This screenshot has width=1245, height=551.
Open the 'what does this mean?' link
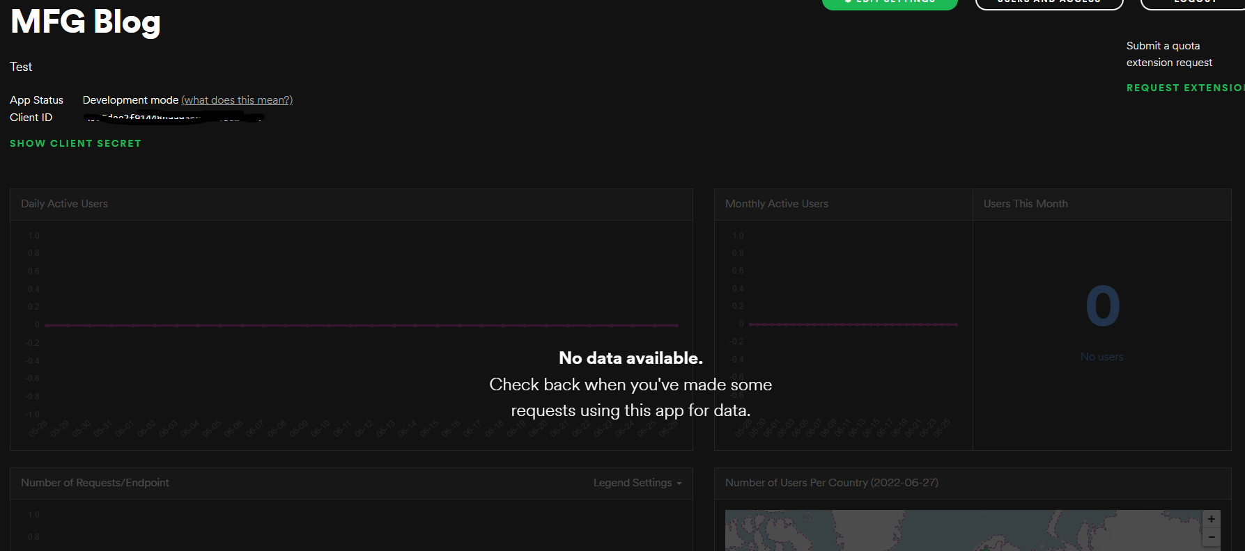(237, 100)
